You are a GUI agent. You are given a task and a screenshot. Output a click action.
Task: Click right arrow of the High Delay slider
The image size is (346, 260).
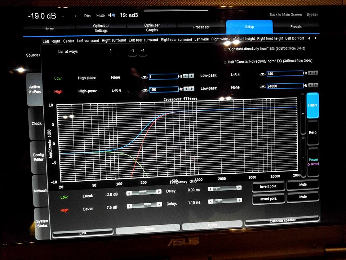click(x=239, y=200)
